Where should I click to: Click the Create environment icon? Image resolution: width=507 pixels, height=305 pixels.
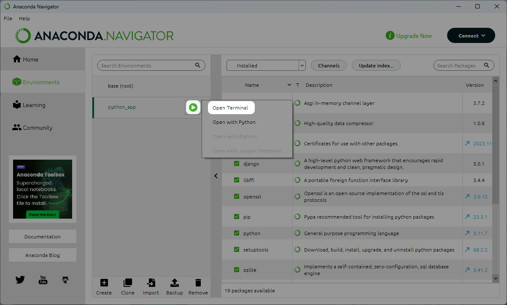click(104, 283)
